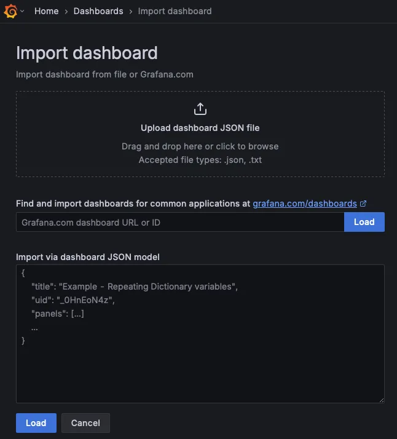Click the Import via dashboard JSON model label
The height and width of the screenshot is (439, 397).
[88, 257]
